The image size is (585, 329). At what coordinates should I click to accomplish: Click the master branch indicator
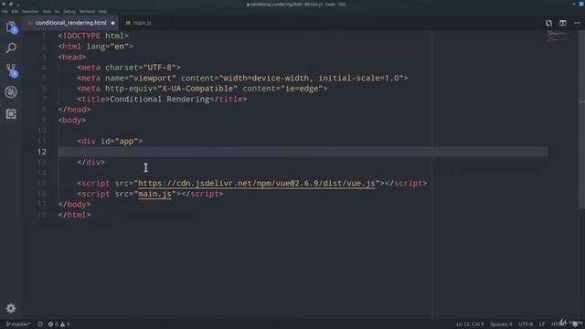tap(18, 324)
